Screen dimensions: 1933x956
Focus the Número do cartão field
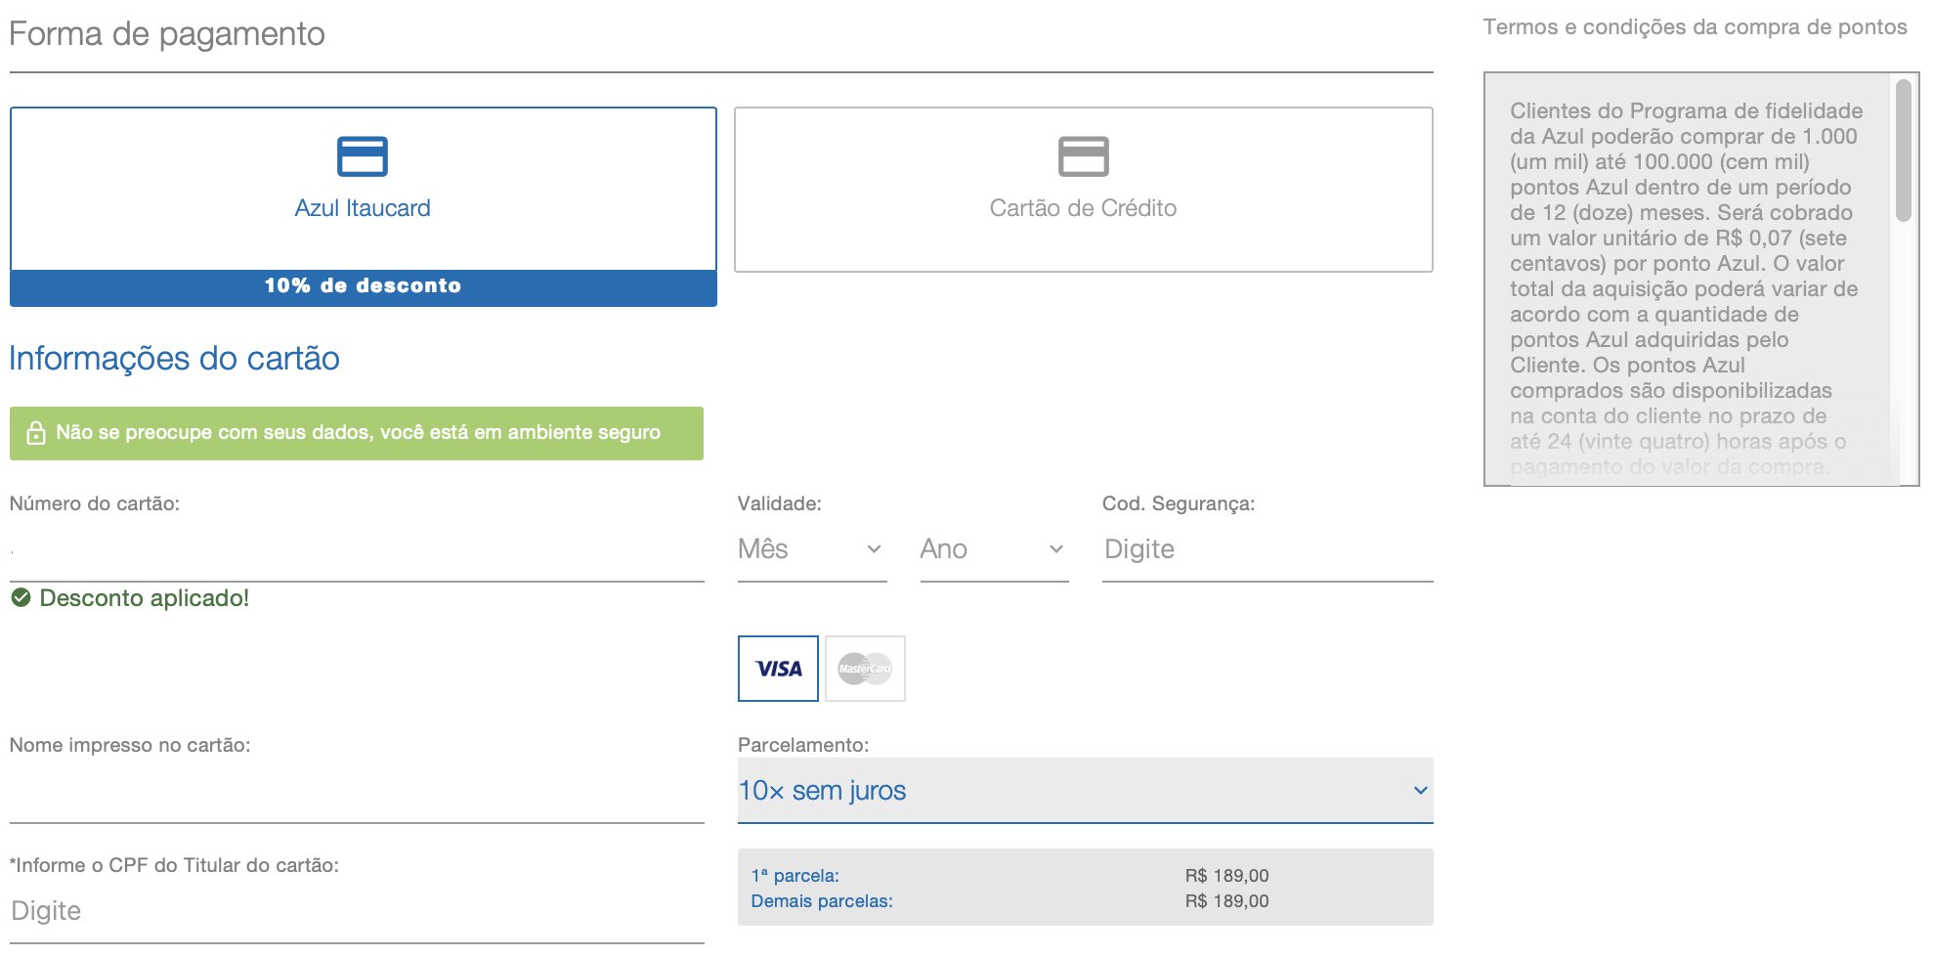(x=357, y=551)
